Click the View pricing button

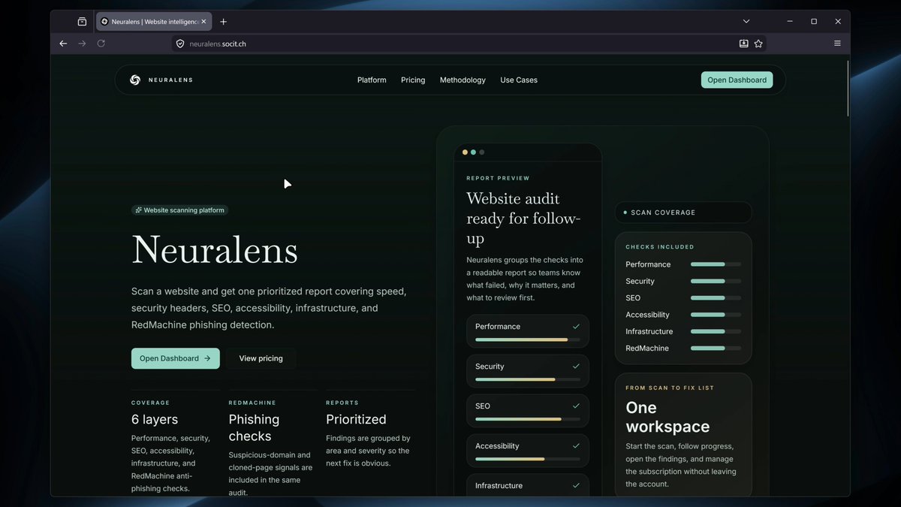pyautogui.click(x=261, y=358)
